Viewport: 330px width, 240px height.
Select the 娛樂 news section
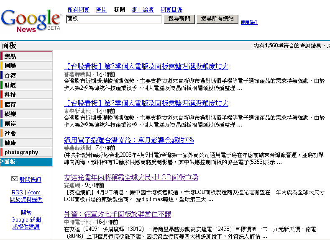pyautogui.click(x=26, y=114)
